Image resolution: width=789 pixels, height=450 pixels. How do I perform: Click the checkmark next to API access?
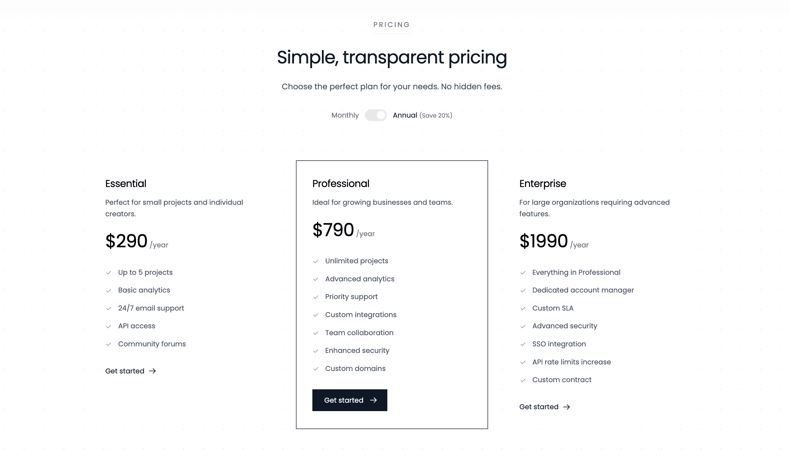coord(109,326)
